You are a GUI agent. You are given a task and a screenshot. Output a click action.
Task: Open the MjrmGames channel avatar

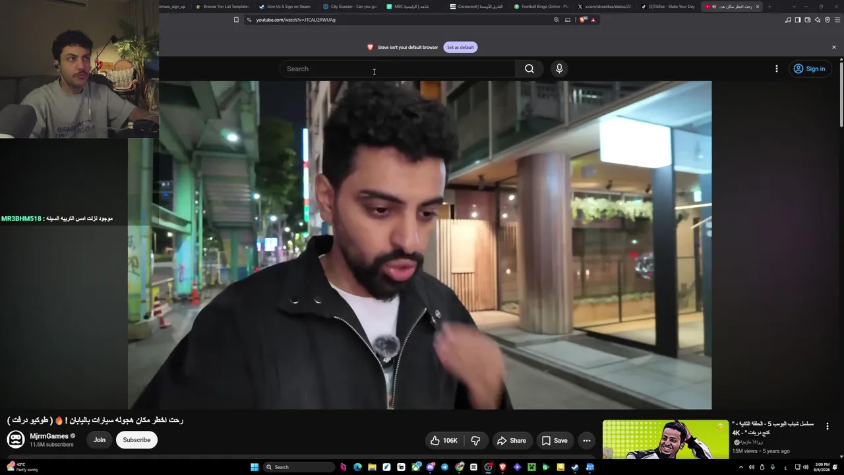(x=16, y=439)
